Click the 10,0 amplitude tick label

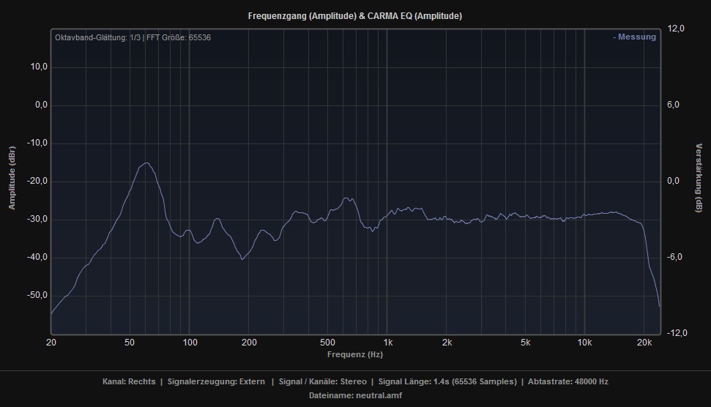tap(37, 67)
